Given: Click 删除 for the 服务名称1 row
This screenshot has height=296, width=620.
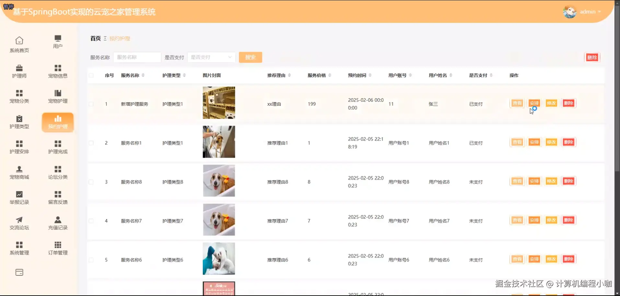Looking at the screenshot, I should pos(568,142).
